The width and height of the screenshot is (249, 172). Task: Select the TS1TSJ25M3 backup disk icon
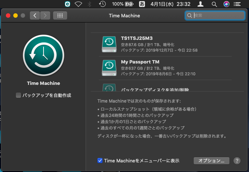(108, 44)
